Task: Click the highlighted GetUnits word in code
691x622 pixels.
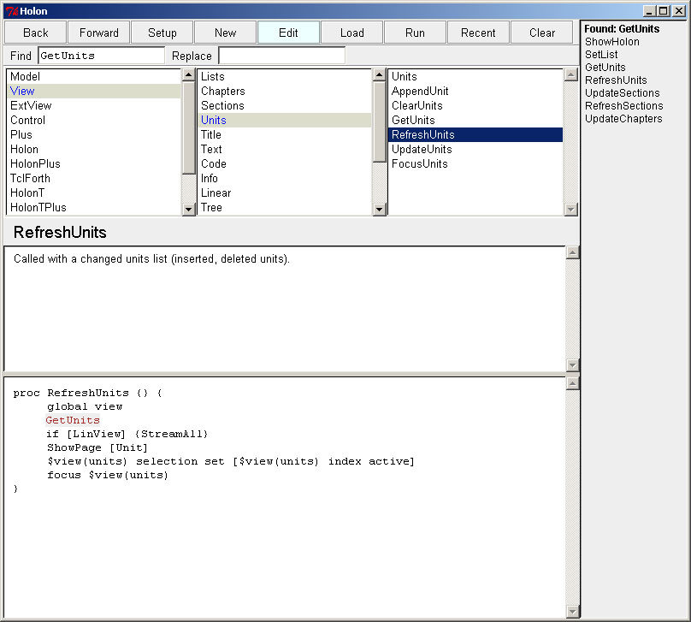Action: (x=73, y=420)
